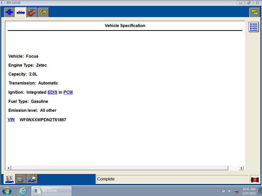Select the Back navigation tab icon
This screenshot has width=262, height=196.
[9, 12]
